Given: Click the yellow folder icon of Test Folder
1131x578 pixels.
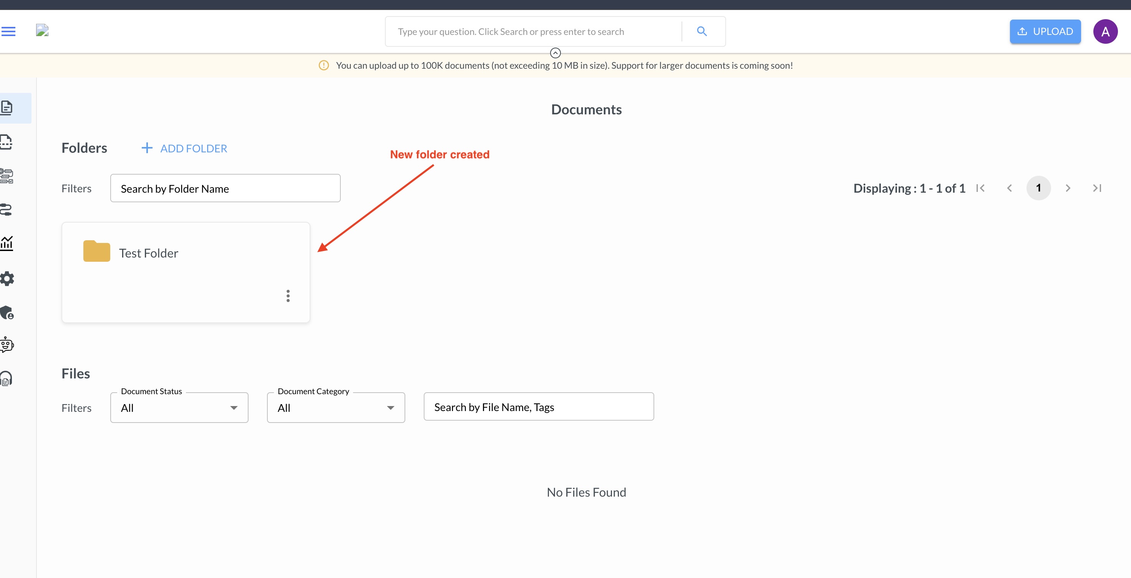Looking at the screenshot, I should click(x=96, y=251).
